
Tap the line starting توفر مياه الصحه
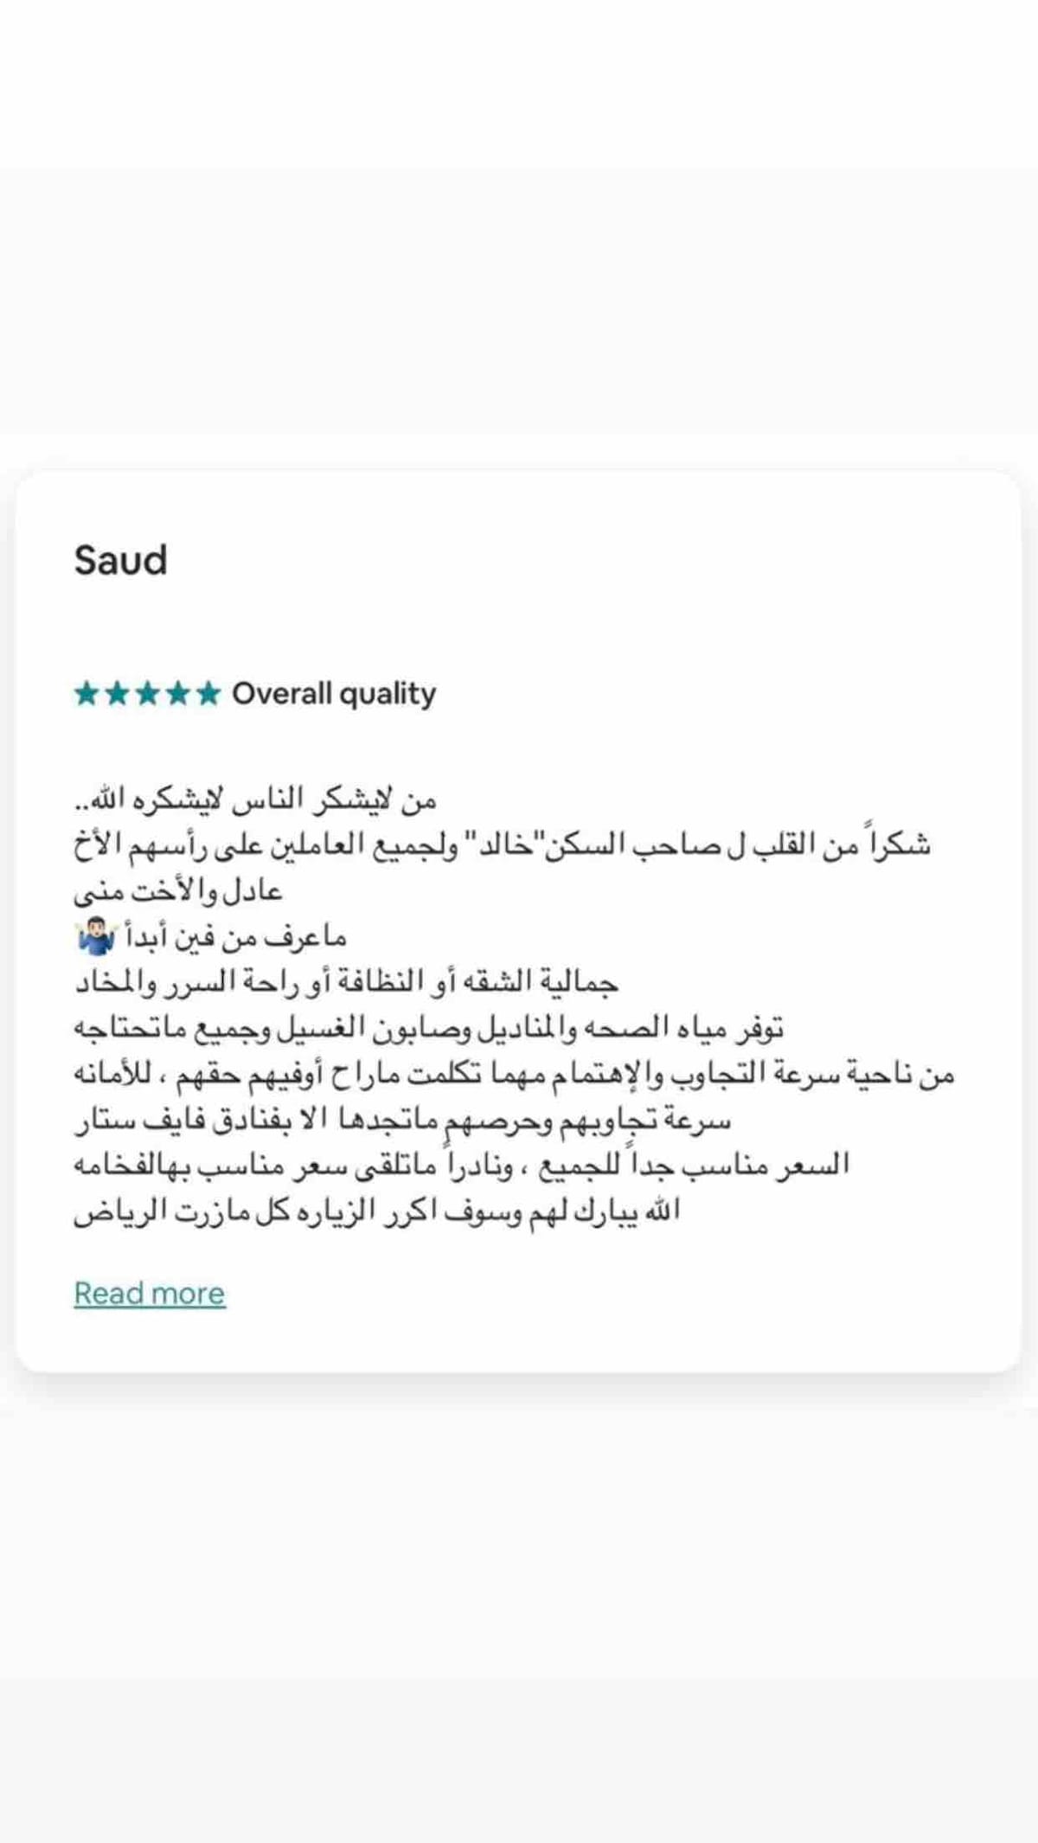428,1028
